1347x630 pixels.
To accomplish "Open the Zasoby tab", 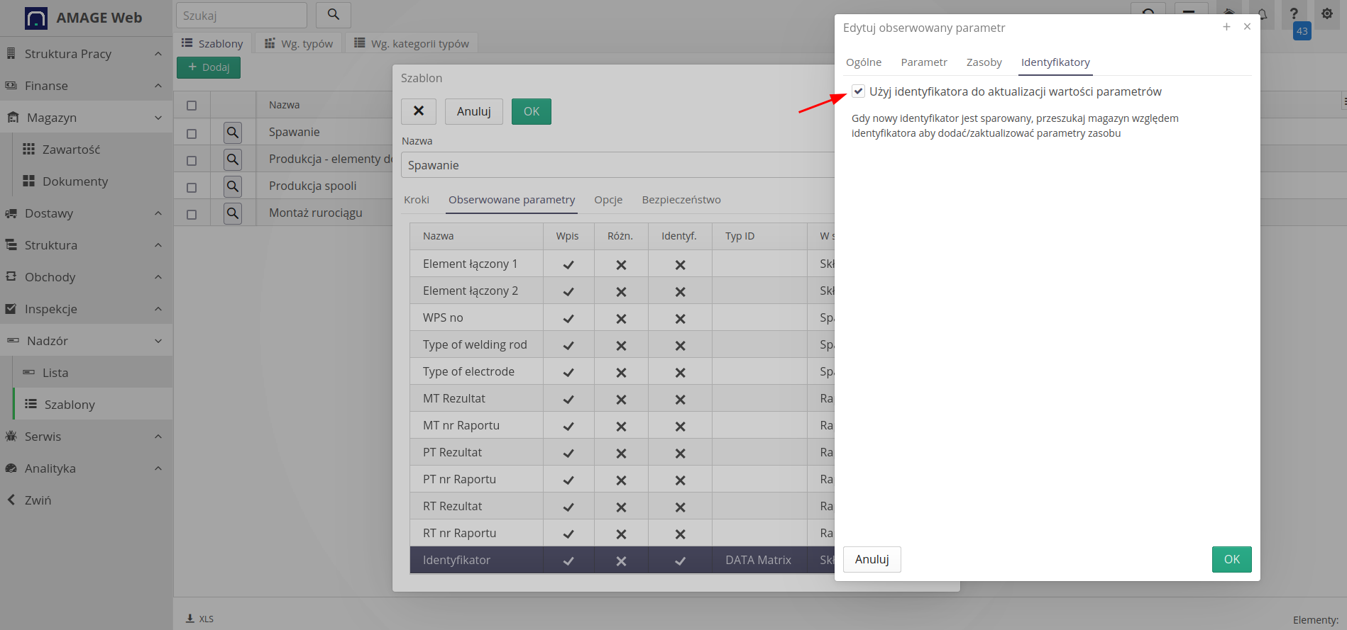I will tap(984, 62).
